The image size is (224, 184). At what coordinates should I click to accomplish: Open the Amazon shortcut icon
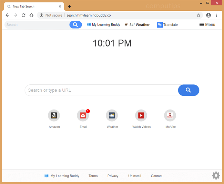pos(54,115)
